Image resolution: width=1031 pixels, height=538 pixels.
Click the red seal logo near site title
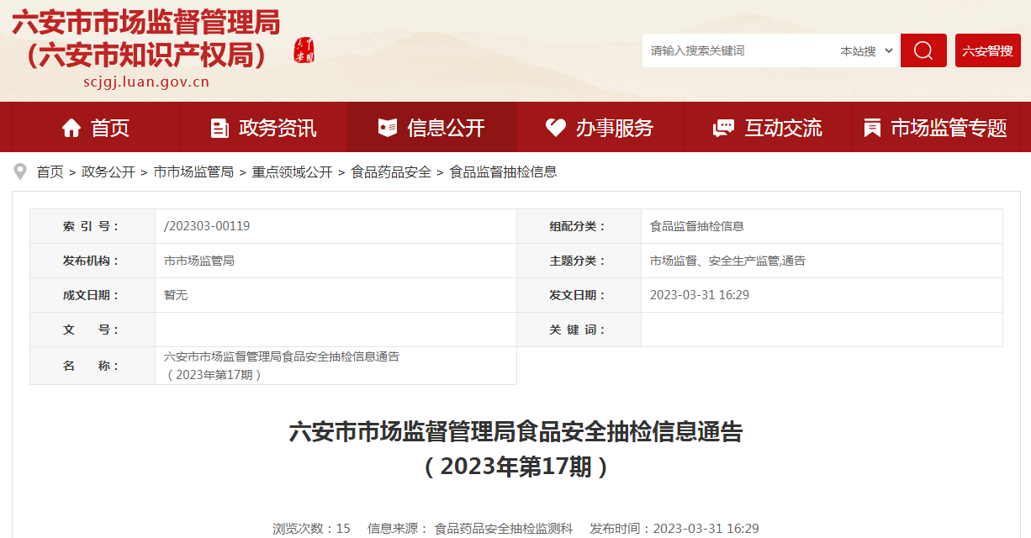304,51
